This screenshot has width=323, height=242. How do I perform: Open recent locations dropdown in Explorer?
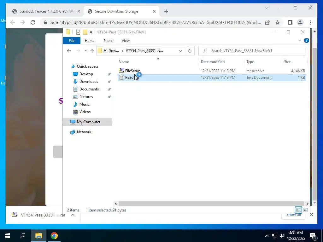click(85, 51)
